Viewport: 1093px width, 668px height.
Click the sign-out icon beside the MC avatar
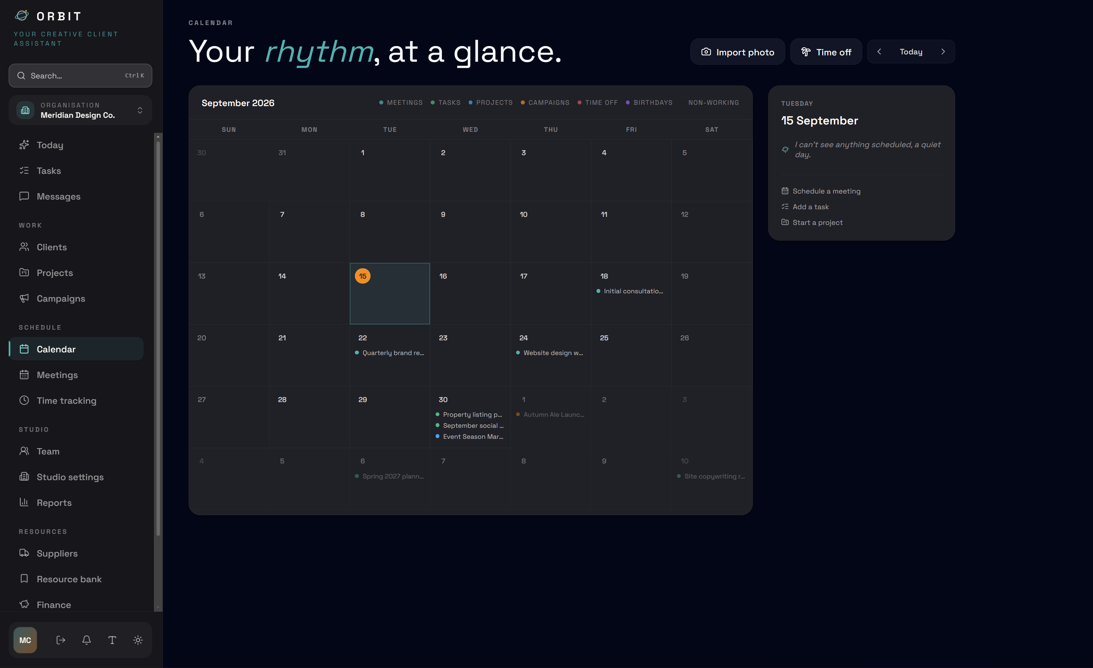(x=61, y=640)
